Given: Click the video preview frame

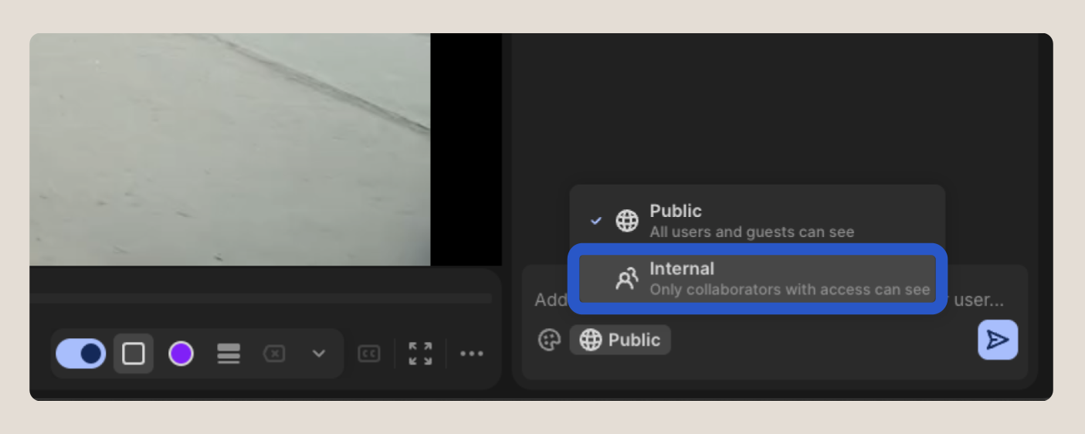Looking at the screenshot, I should point(229,149).
